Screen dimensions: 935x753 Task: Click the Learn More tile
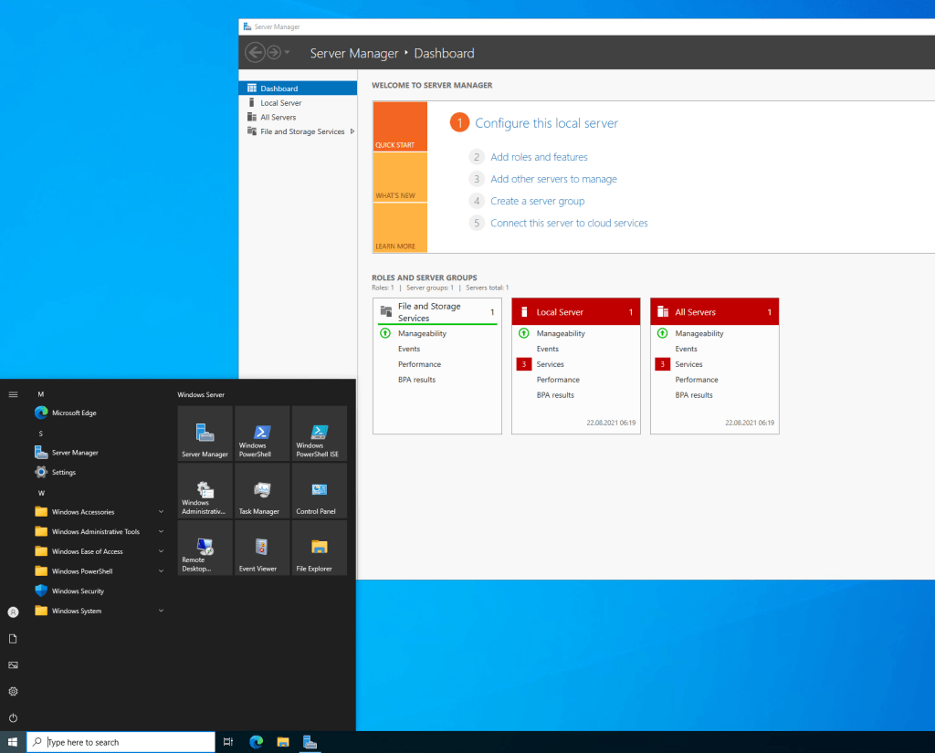pos(400,228)
